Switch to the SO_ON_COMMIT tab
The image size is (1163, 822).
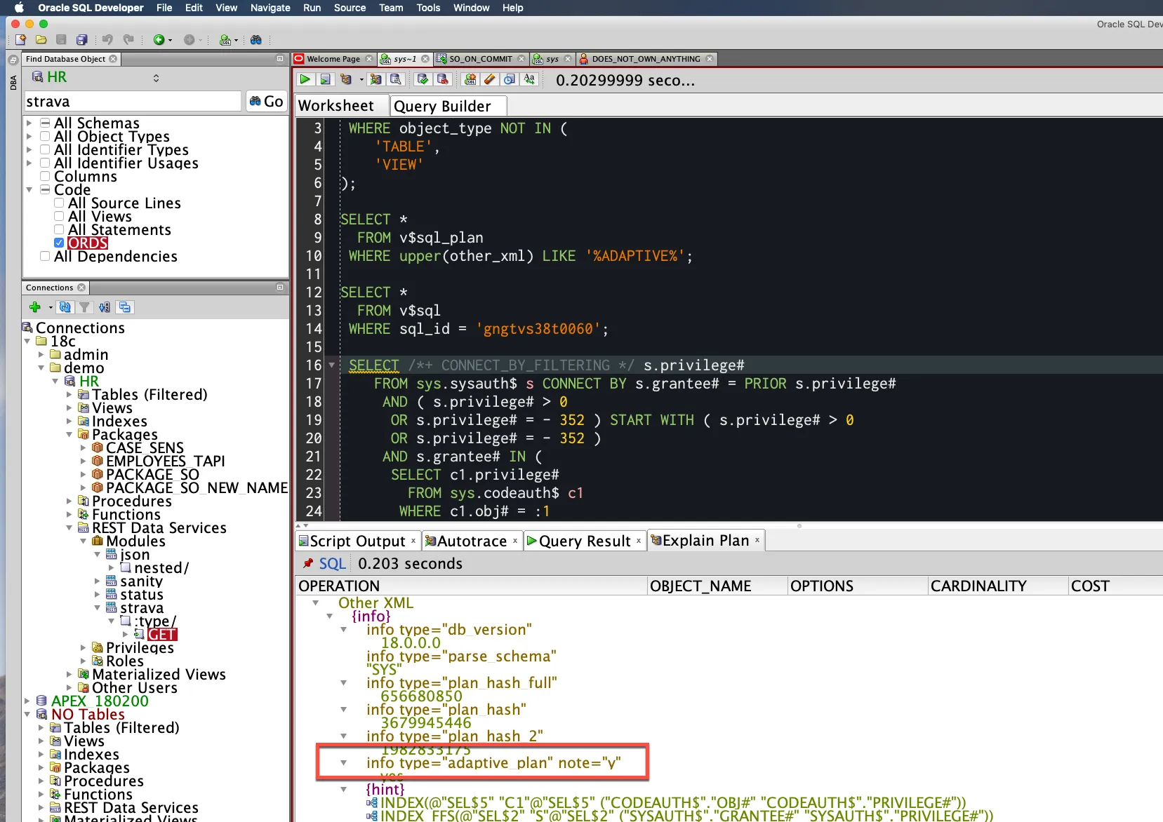[481, 59]
